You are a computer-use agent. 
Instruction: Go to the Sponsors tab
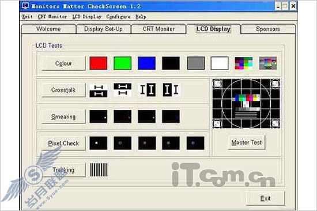(x=268, y=29)
